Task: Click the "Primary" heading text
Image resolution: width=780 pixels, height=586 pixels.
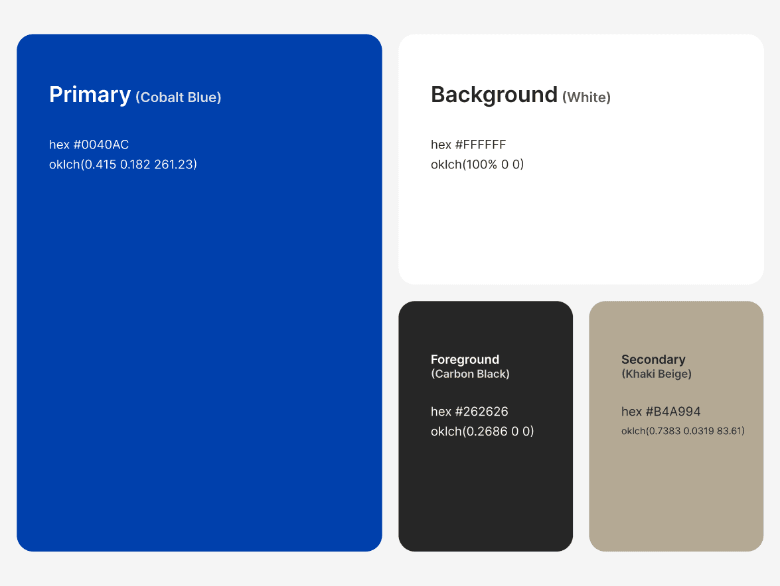Action: [90, 95]
